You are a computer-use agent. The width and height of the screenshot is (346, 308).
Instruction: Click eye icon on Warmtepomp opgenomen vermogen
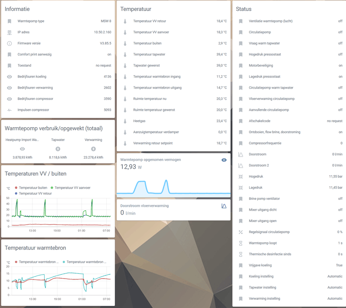[224, 160]
